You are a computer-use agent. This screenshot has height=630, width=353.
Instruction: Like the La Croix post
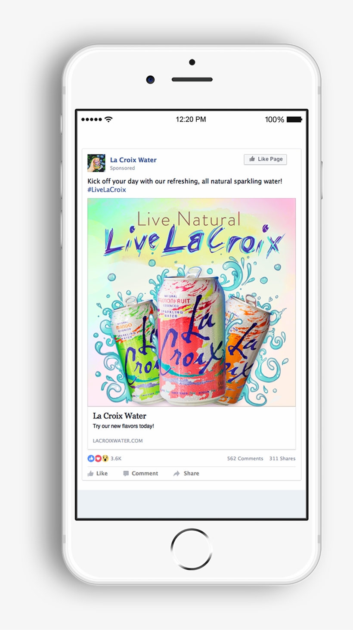click(x=98, y=473)
